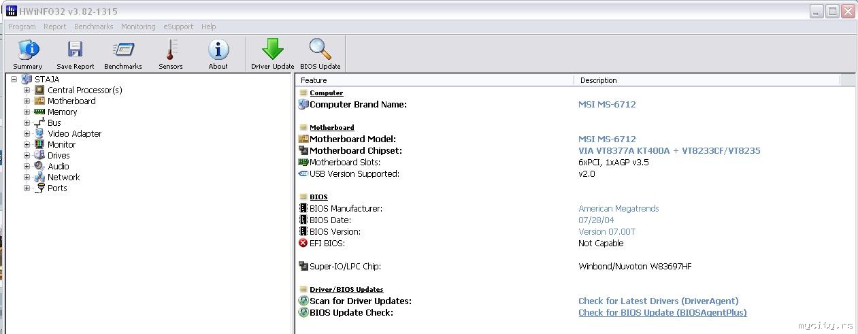Select the Motherboard tree node

[x=71, y=101]
